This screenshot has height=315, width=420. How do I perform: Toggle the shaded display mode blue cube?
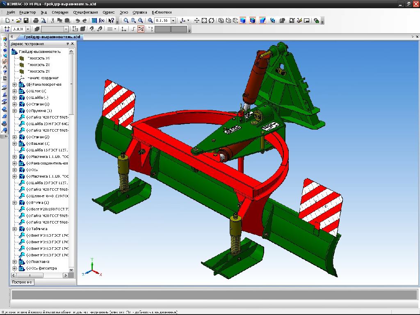243,21
